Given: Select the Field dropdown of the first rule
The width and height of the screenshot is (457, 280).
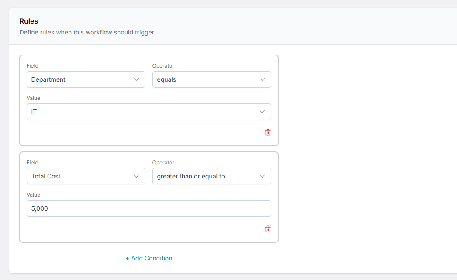Looking at the screenshot, I should 86,79.
